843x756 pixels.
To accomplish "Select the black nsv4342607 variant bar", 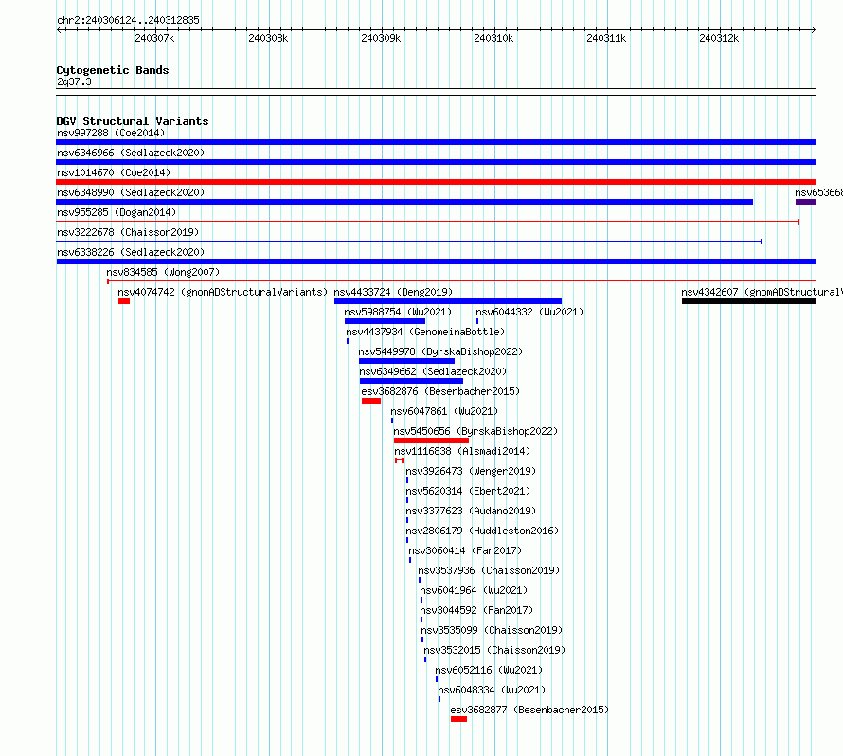I will point(749,301).
